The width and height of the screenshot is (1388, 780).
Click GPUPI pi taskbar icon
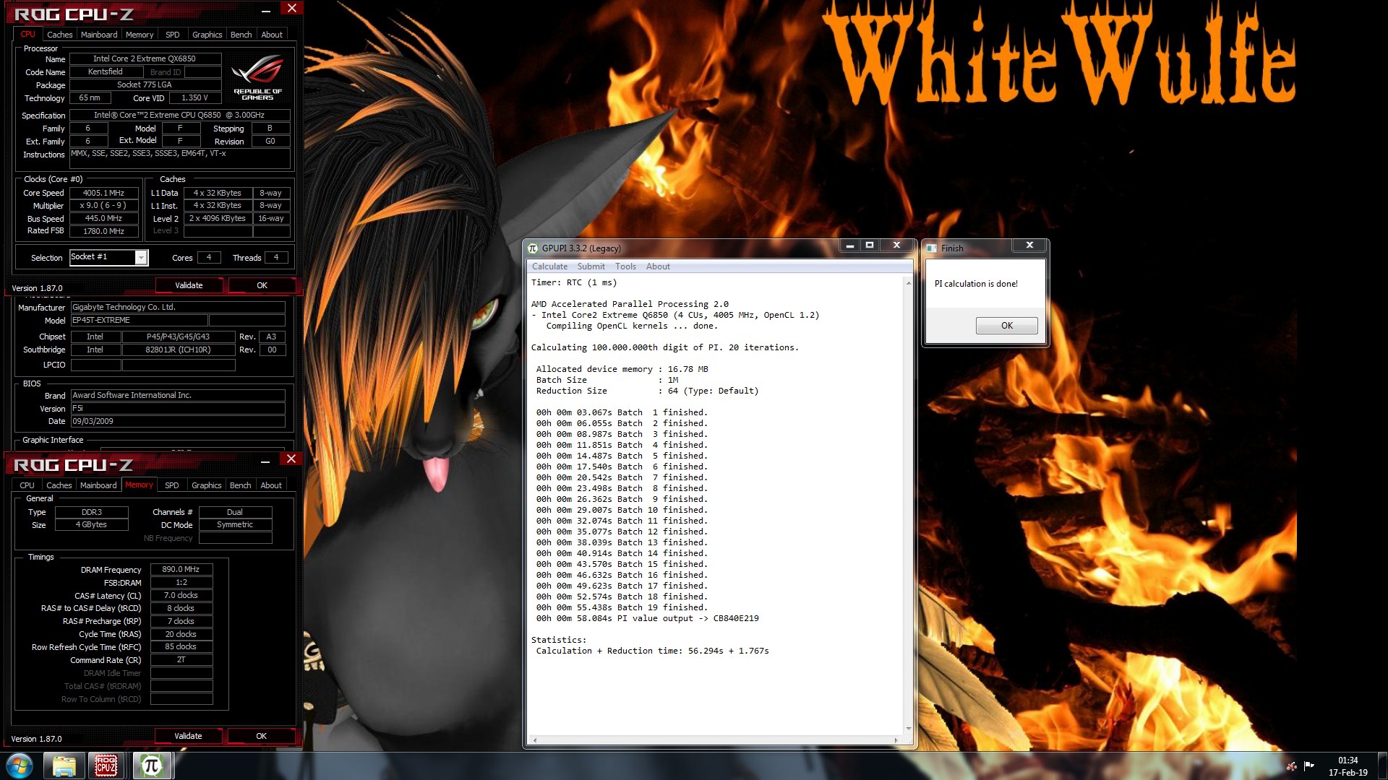click(x=151, y=766)
